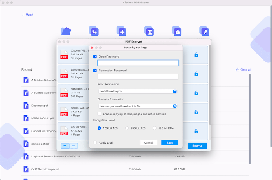
Task: Go Back to the previous screen
Action: point(28,15)
